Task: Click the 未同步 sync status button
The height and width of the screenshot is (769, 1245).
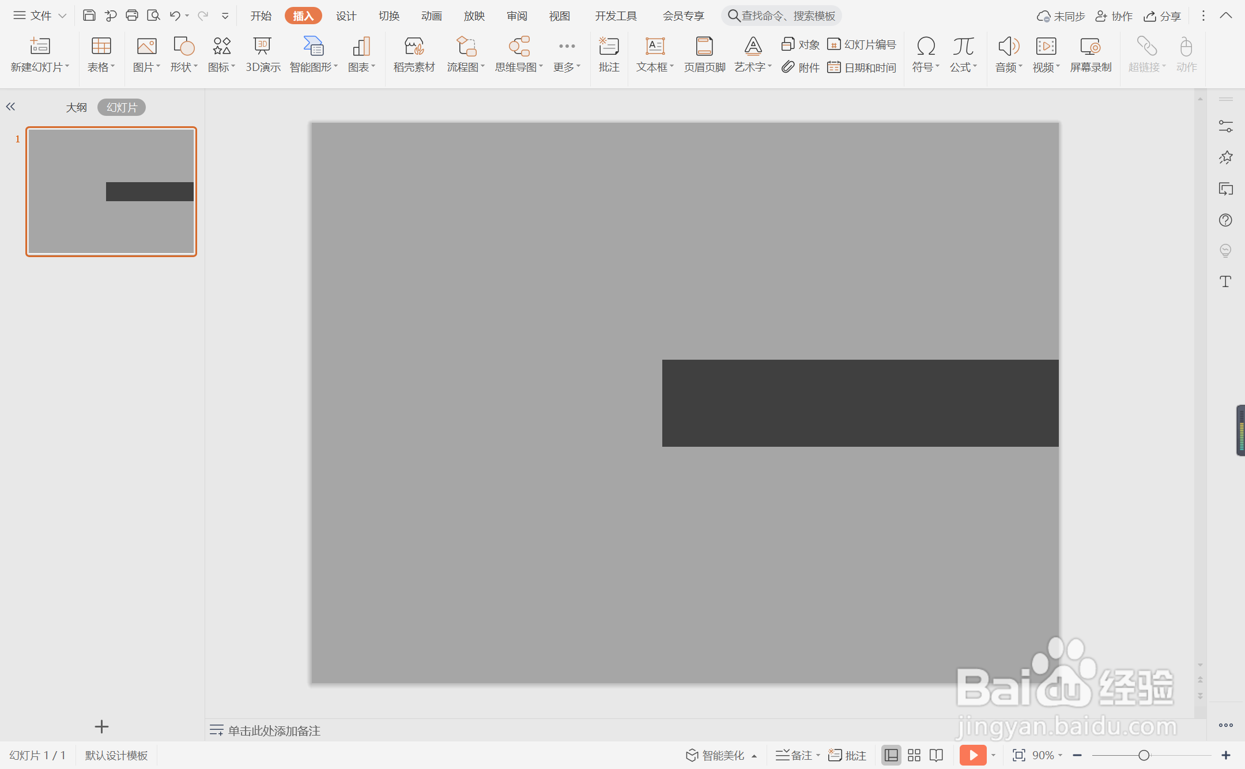Action: pos(1061,16)
